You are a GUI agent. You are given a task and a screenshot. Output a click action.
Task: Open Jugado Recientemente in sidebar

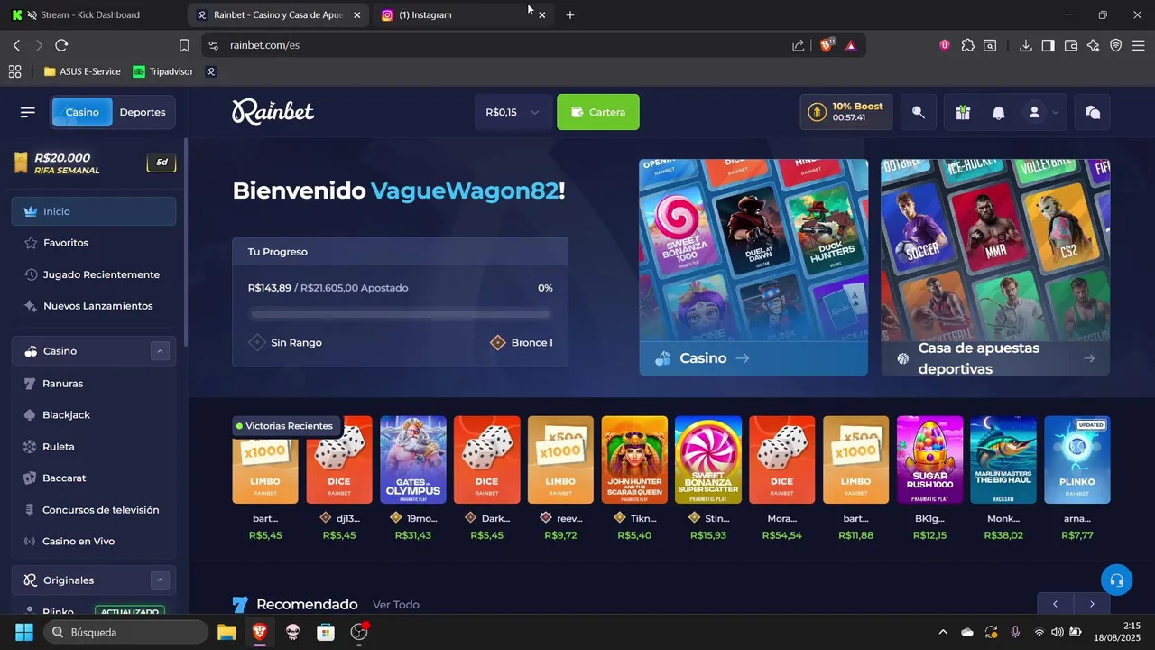pos(94,274)
